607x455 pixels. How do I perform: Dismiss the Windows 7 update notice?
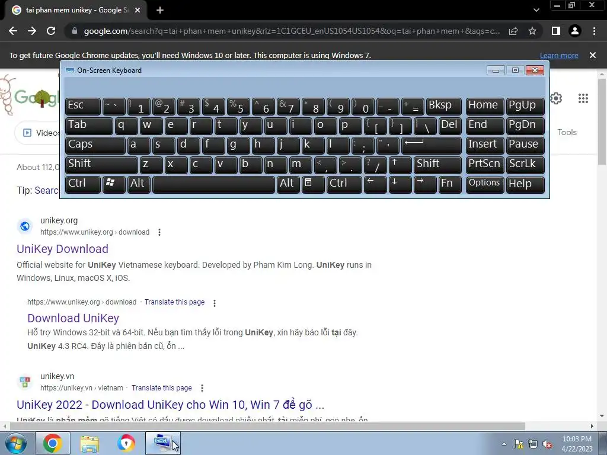[592, 55]
